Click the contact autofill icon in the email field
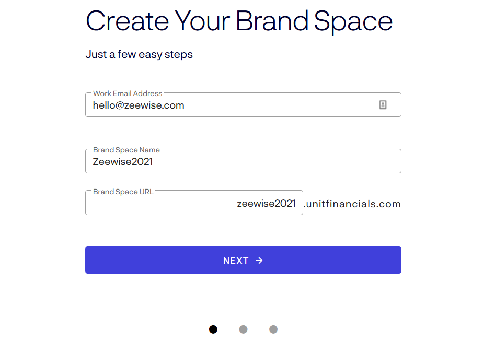 click(x=383, y=104)
